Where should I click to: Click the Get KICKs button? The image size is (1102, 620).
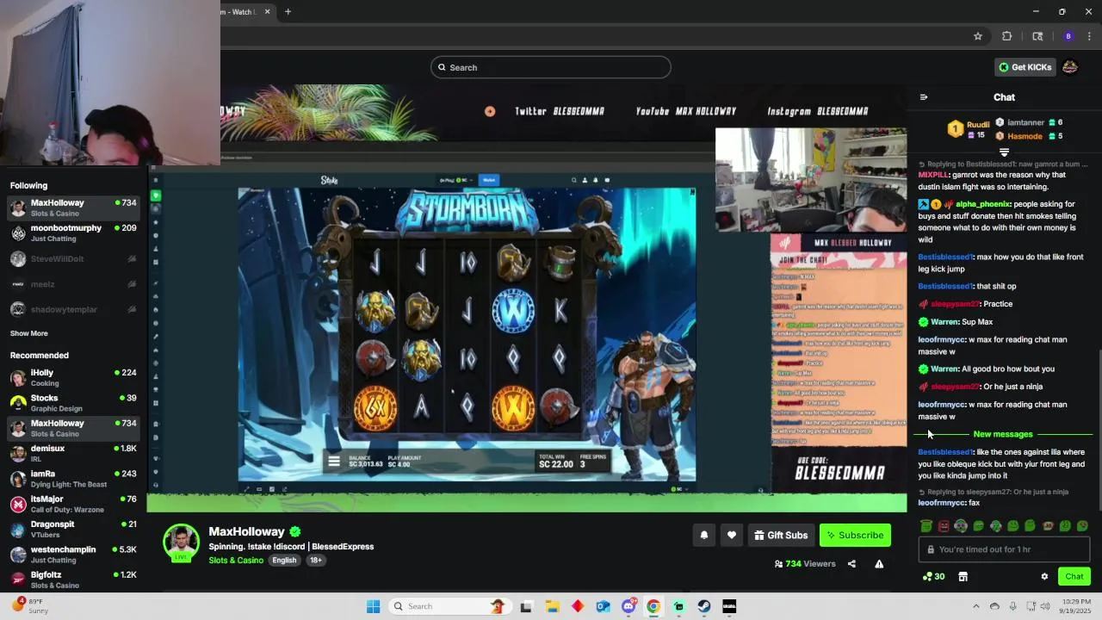coord(1025,67)
